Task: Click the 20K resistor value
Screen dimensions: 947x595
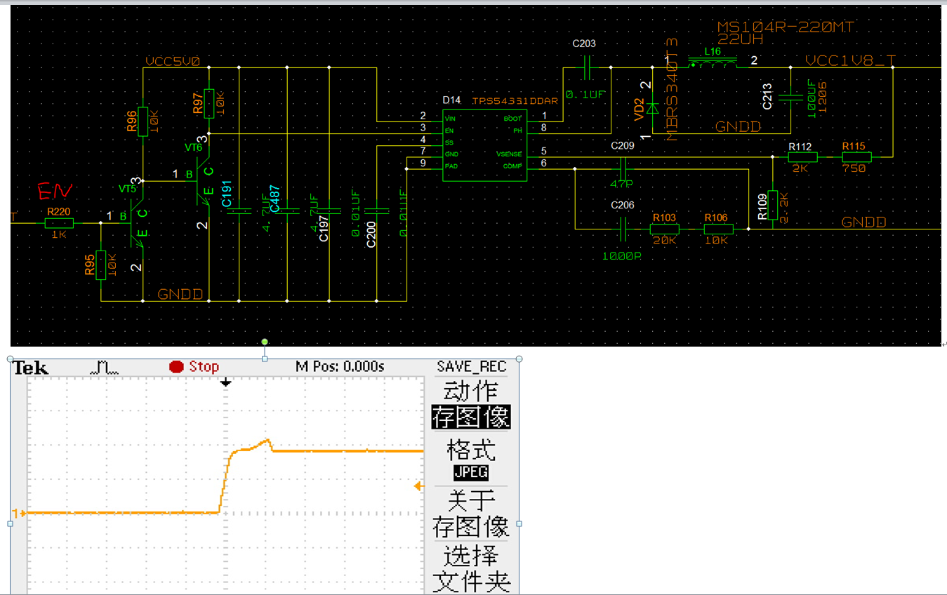Action: point(664,239)
